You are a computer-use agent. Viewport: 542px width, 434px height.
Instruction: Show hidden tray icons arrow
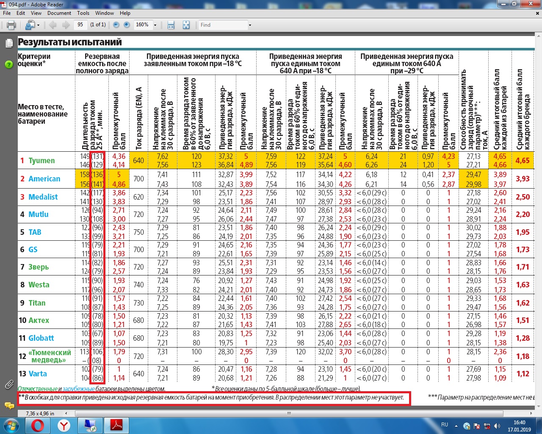(456, 426)
